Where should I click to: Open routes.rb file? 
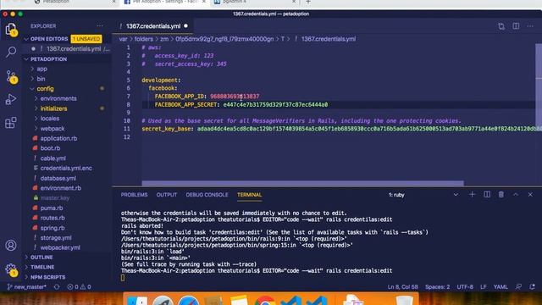coord(53,218)
